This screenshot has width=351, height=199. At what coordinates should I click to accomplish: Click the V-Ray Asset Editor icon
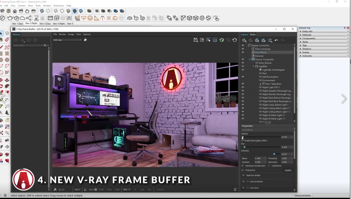pos(2,18)
